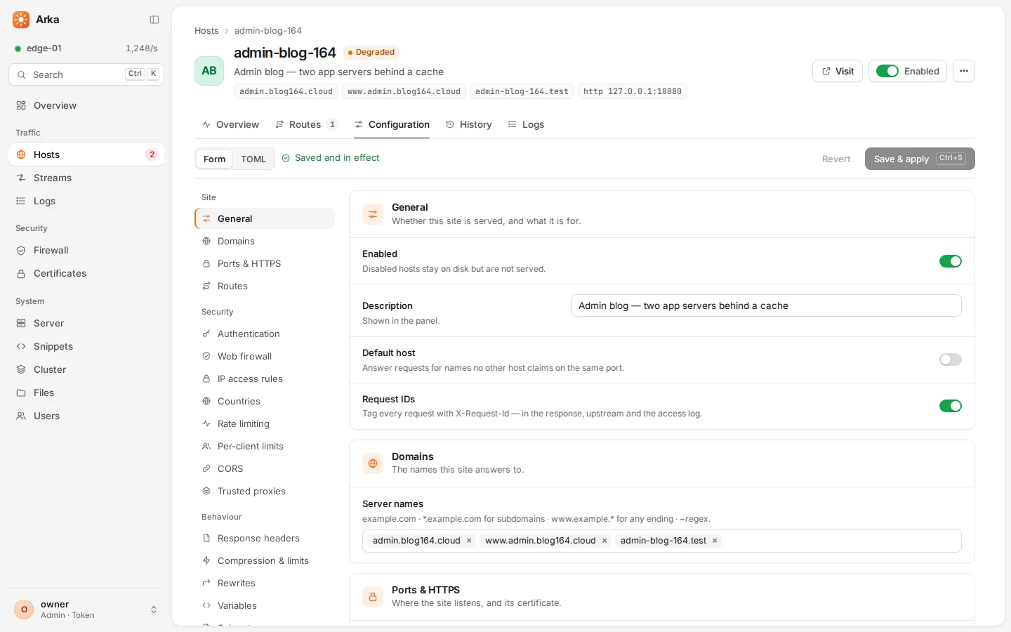Open the Routes tab
Image resolution: width=1011 pixels, height=632 pixels.
[x=306, y=124]
